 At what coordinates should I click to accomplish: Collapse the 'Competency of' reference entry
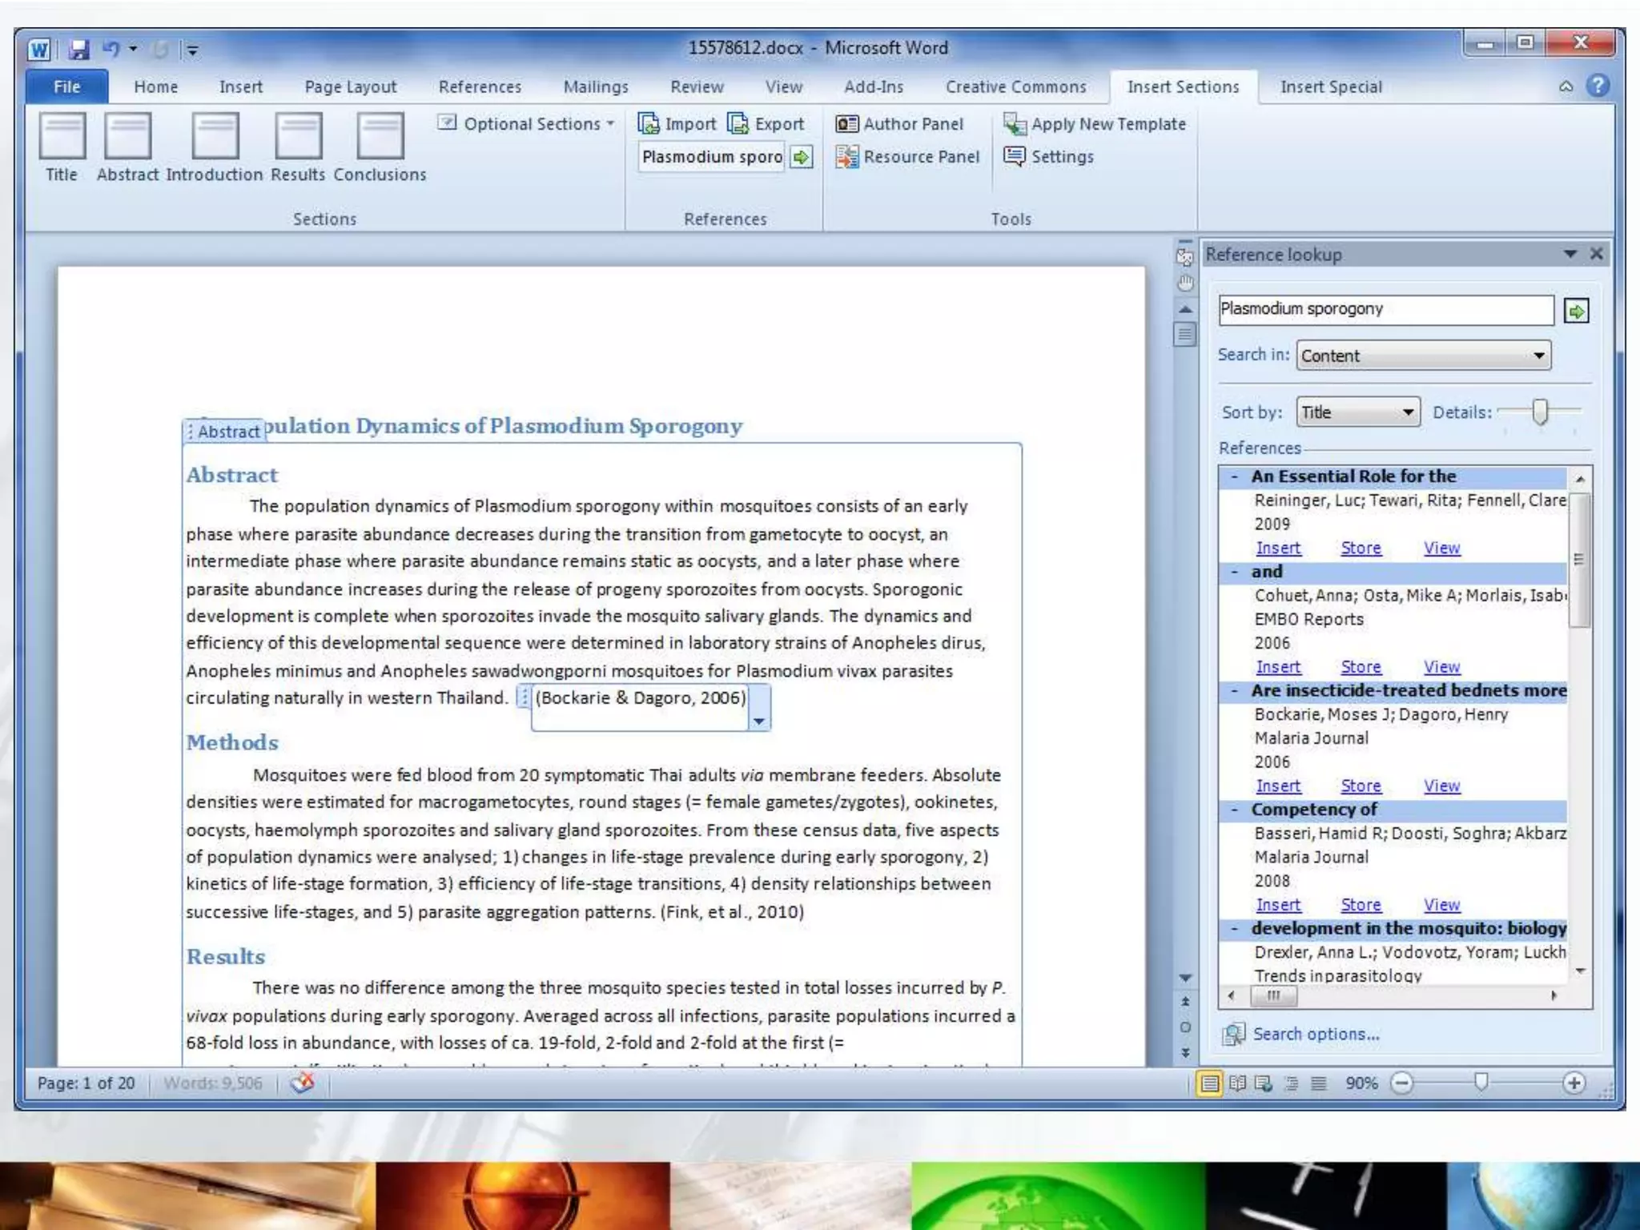pyautogui.click(x=1235, y=810)
